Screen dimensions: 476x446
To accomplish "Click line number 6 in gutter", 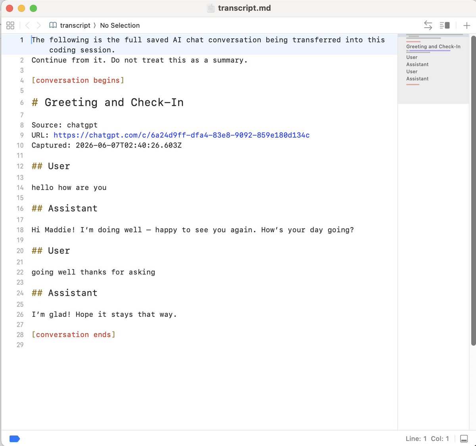I will point(22,103).
